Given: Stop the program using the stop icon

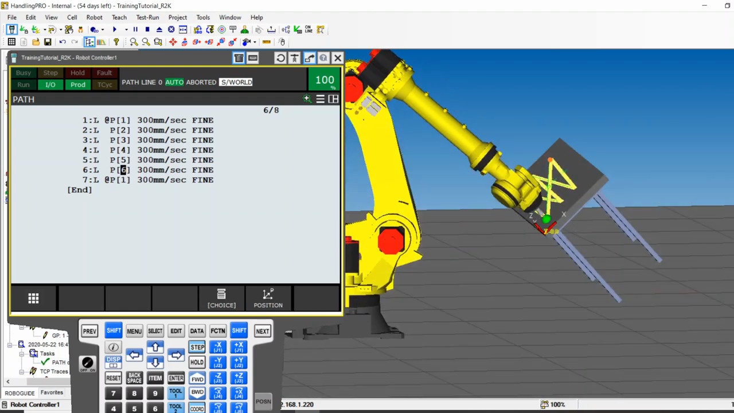Looking at the screenshot, I should coord(147,29).
